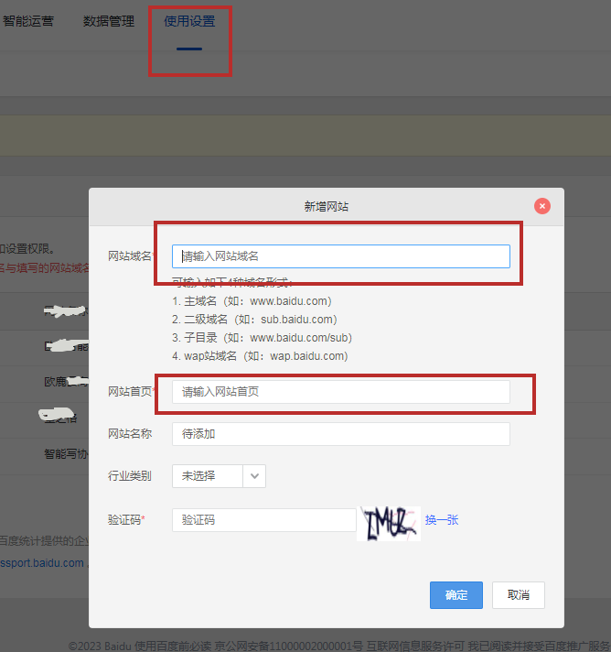Switch to the 智能运营 tab
This screenshot has width=611, height=652.
(27, 21)
